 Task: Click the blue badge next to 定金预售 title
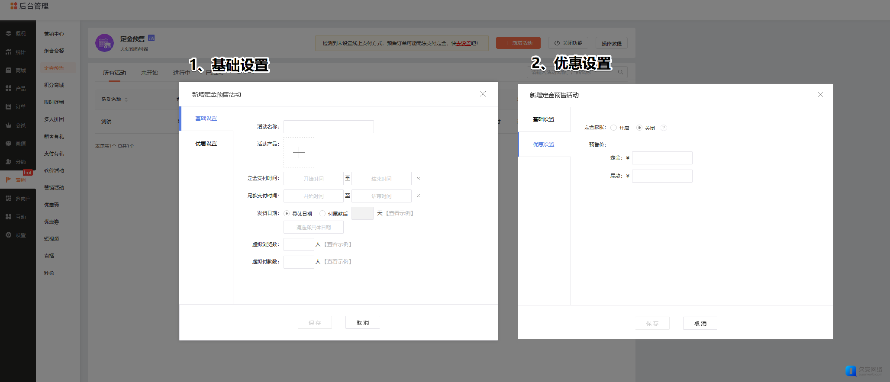point(151,38)
